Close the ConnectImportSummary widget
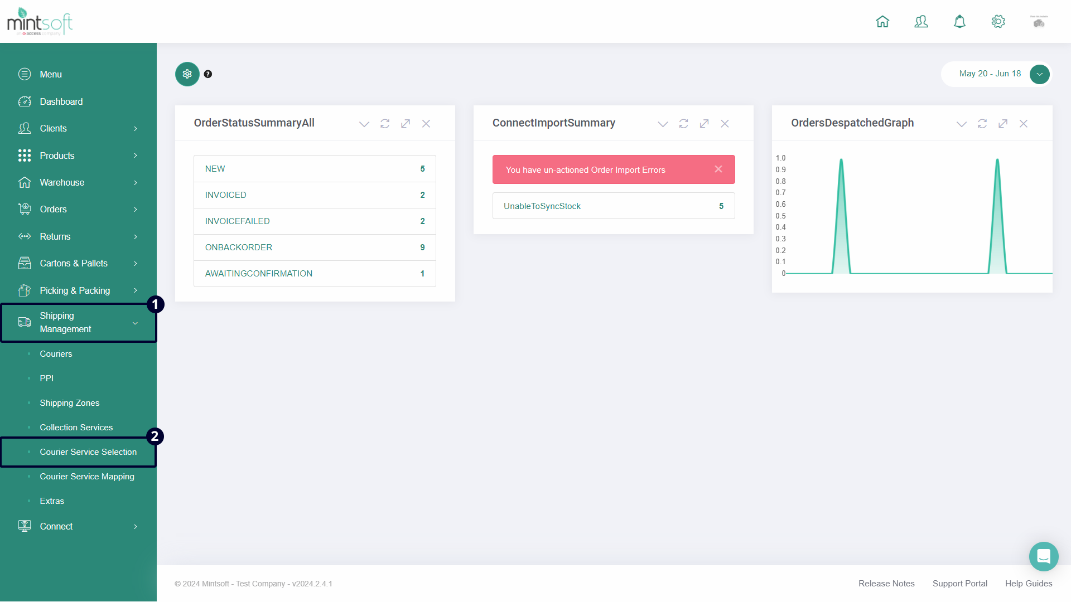This screenshot has width=1071, height=602. 725,124
